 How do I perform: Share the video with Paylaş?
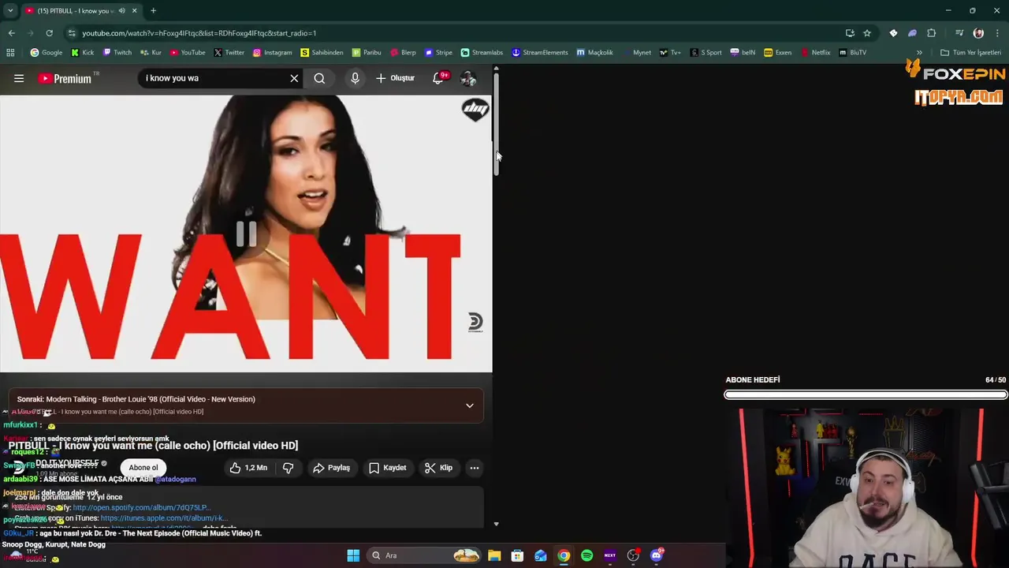pos(331,468)
